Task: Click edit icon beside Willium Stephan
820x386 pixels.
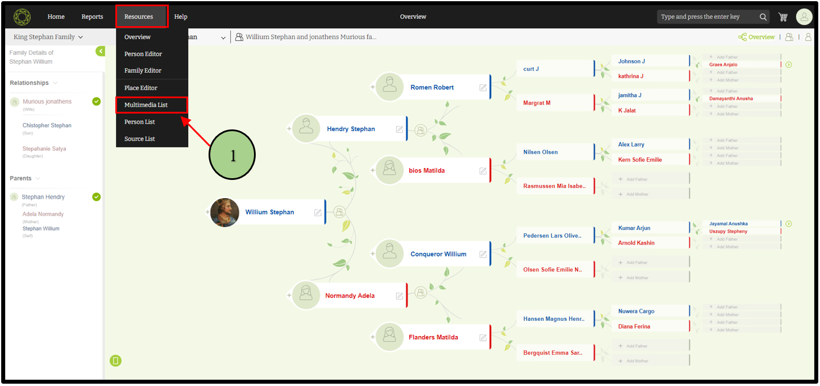Action: (x=318, y=212)
